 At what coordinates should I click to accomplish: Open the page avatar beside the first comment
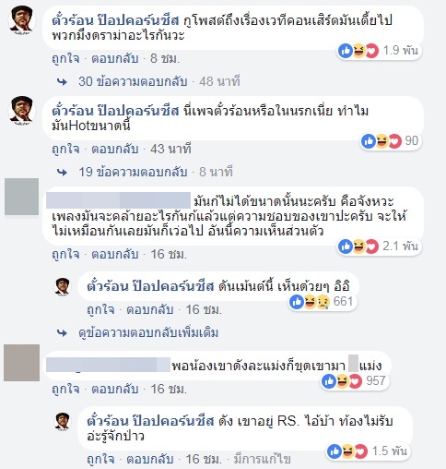click(22, 19)
